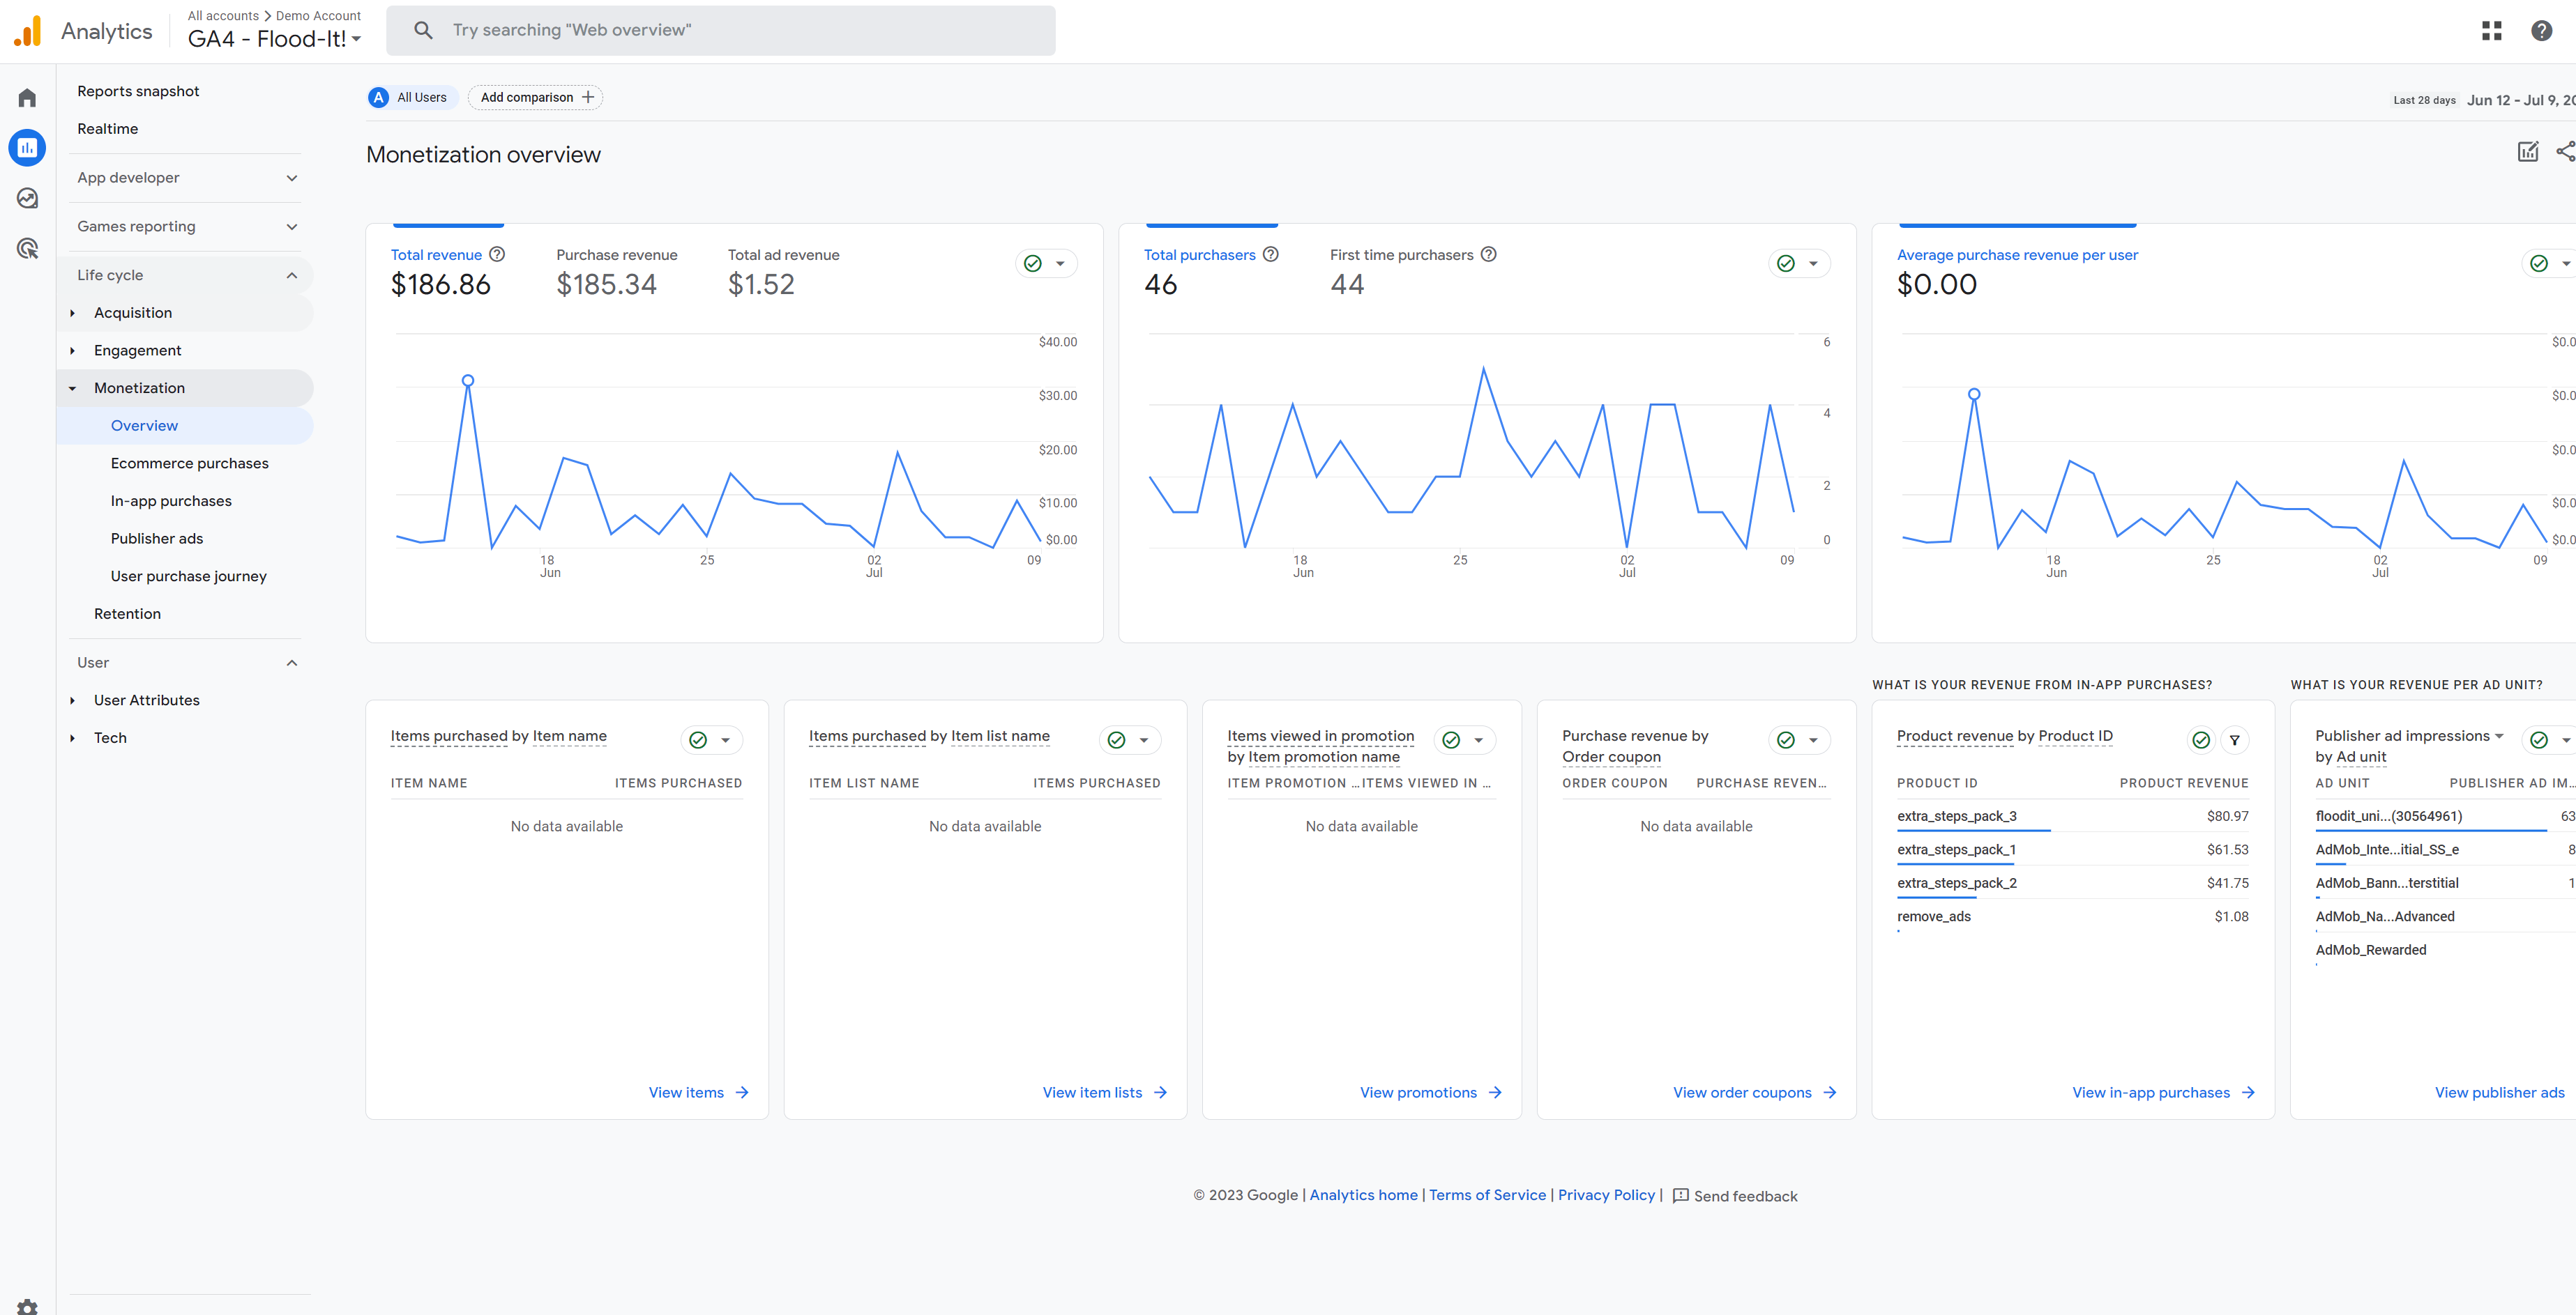Click the Analytics search field
Screen dimensions: 2576x1315
point(720,30)
